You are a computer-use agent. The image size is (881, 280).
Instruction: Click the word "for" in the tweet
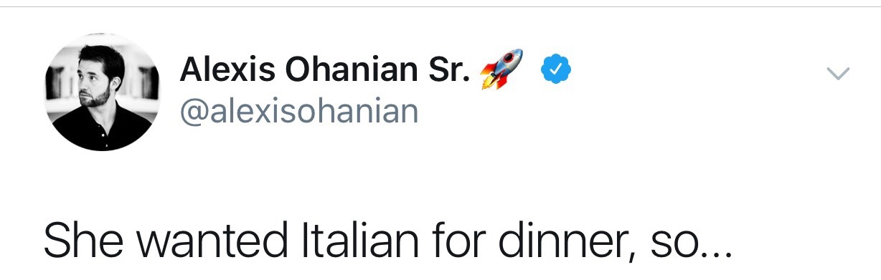(x=453, y=240)
